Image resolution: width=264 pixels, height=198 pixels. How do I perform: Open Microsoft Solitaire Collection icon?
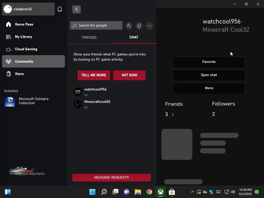(x=10, y=102)
